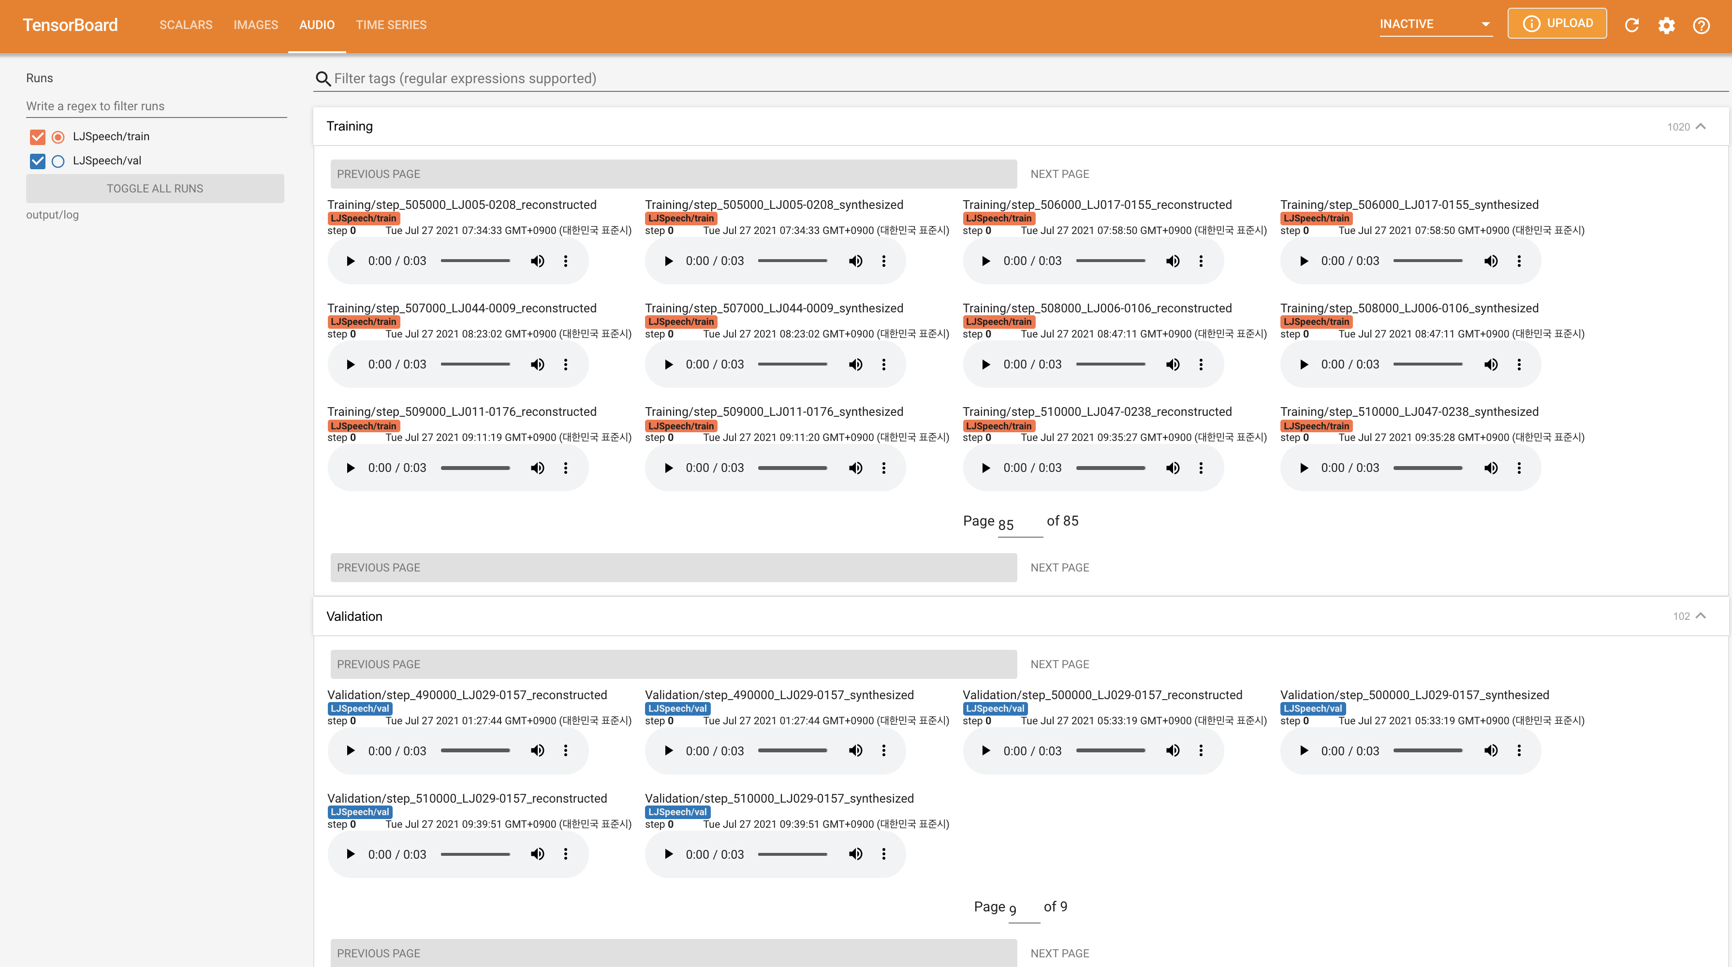The image size is (1732, 967).
Task: Play step_505000_LJ005-0208_reconstructed audio
Action: click(350, 261)
